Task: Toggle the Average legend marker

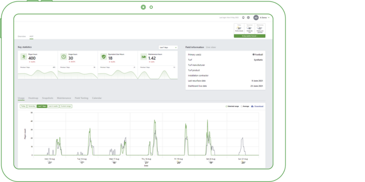Action: click(x=242, y=106)
